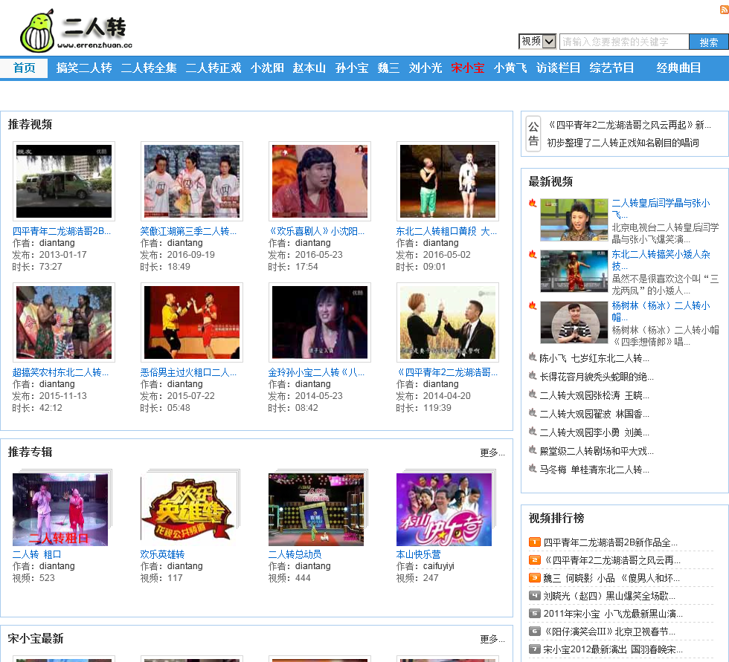Open ranking entry 2011年宋小宝 小飞龙
Image resolution: width=729 pixels, height=662 pixels.
[x=613, y=614]
